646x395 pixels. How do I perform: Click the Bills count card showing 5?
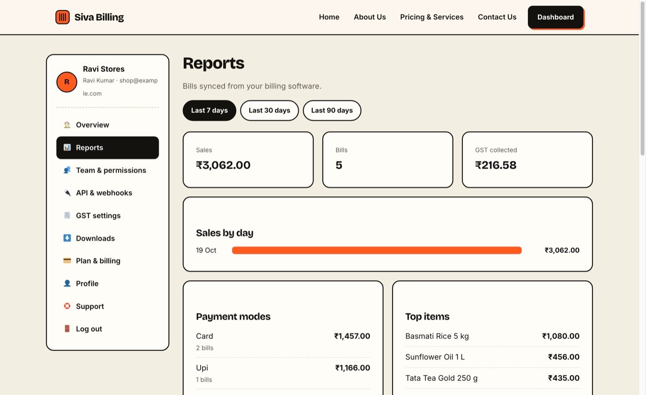[388, 159]
